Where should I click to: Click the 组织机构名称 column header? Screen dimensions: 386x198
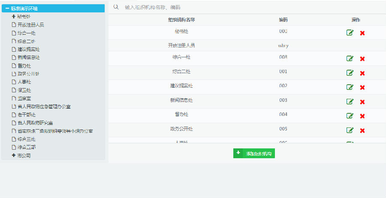181,20
